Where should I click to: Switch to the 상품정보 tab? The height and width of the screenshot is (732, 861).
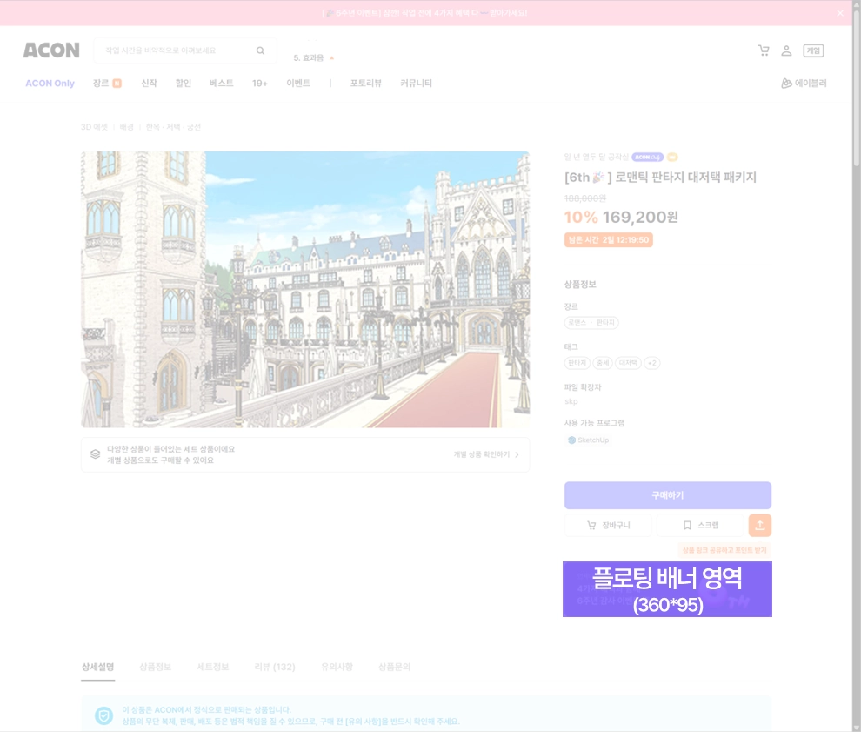(x=156, y=667)
